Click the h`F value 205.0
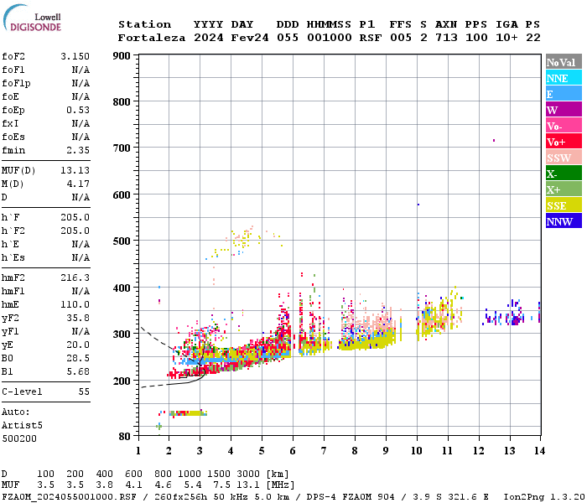The height and width of the screenshot is (503, 587). [75, 217]
